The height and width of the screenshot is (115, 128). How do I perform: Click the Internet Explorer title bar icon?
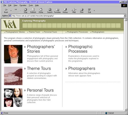pos(2,2)
